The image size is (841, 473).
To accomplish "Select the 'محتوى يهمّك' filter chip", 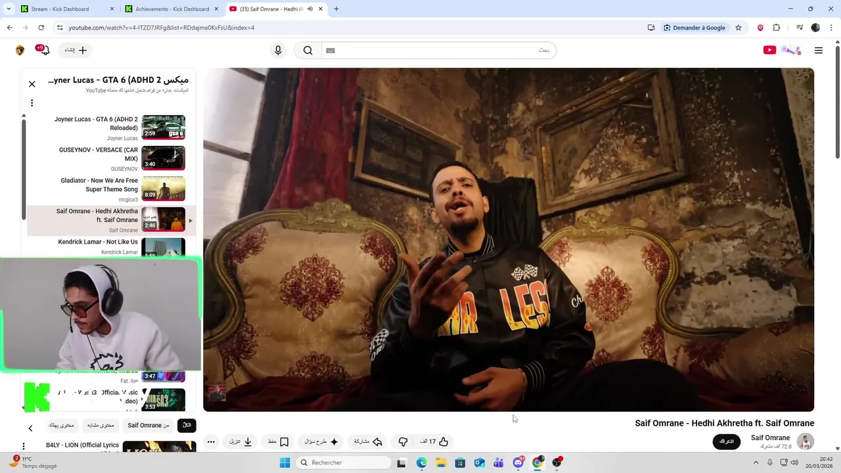I will click(x=61, y=426).
